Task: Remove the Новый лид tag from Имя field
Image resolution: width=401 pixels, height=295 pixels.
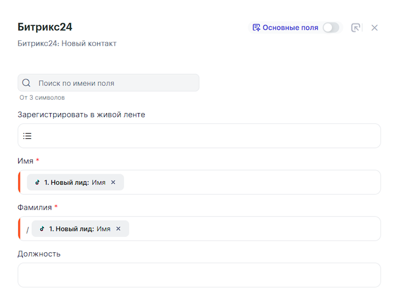Action: coord(113,182)
